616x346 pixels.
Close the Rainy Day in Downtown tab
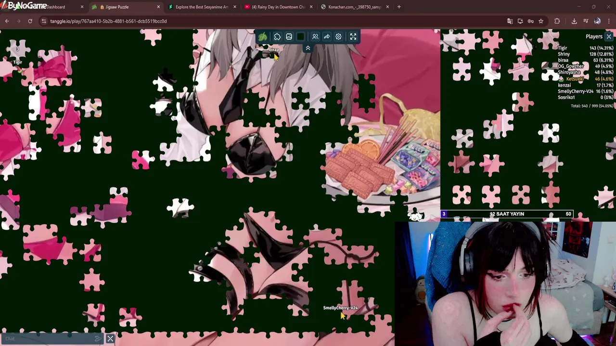pos(311,7)
